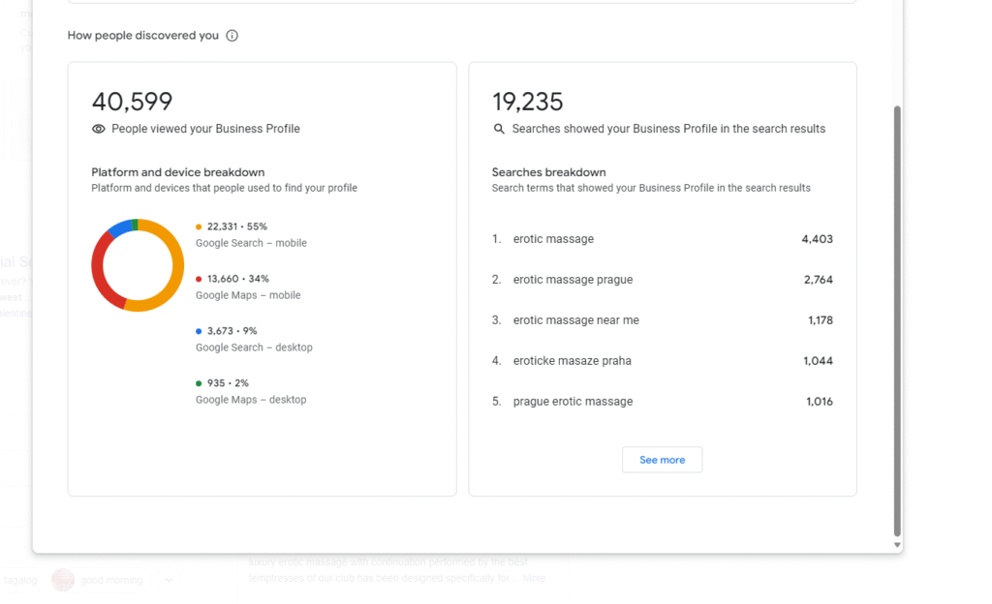Click the green Google Maps desktop legend dot
The image size is (992, 604).
[x=199, y=383]
